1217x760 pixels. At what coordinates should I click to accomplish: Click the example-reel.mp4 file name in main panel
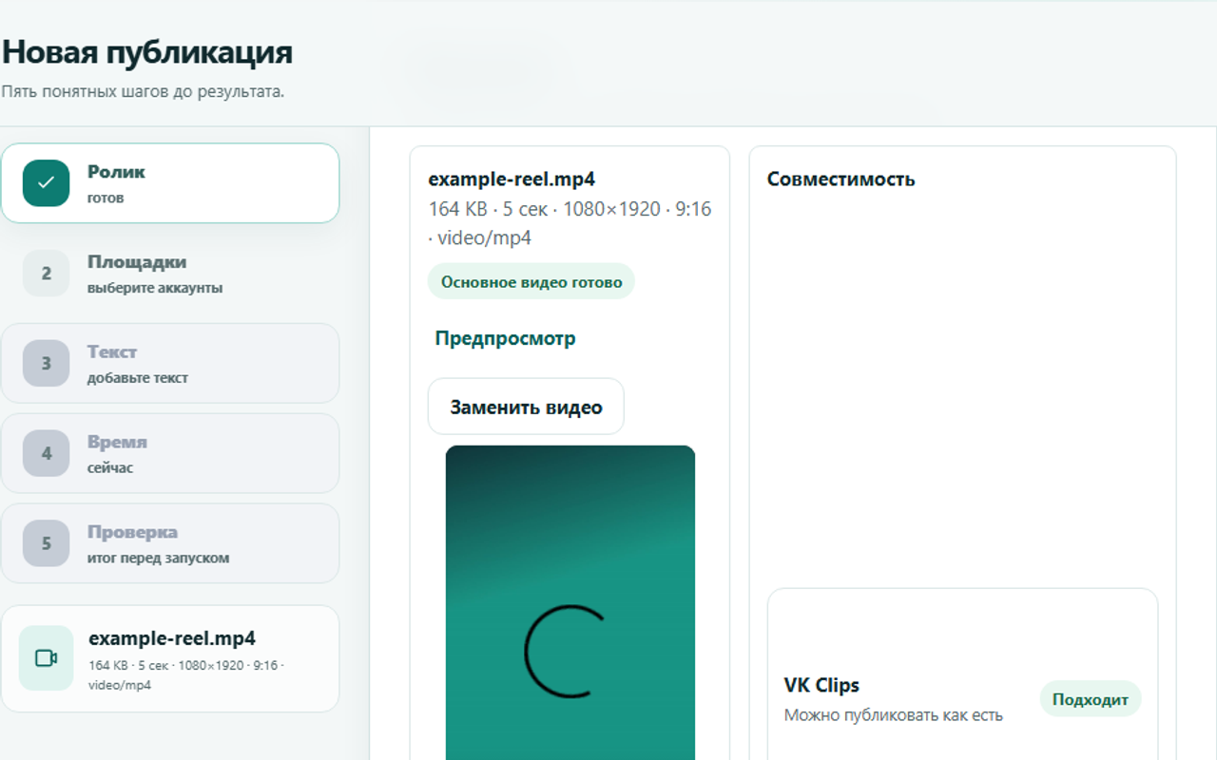pos(512,179)
